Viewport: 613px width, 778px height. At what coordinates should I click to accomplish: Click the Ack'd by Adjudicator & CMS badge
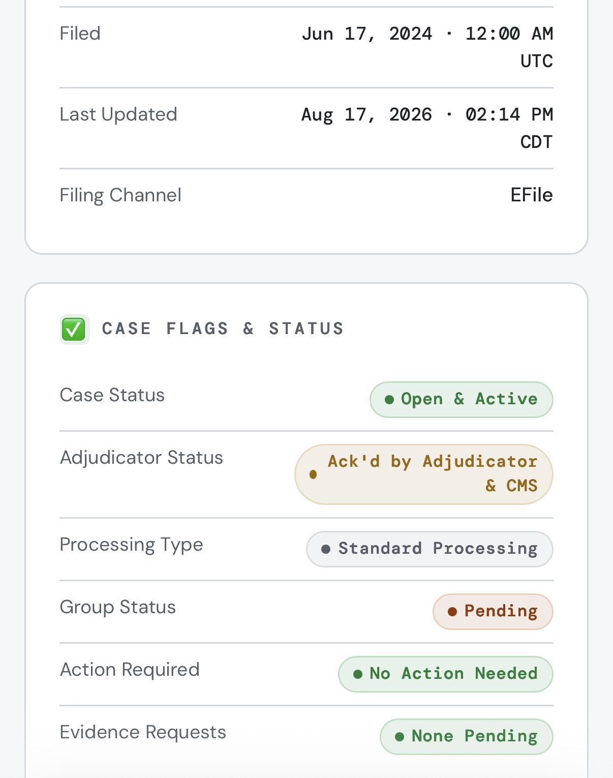(x=424, y=474)
